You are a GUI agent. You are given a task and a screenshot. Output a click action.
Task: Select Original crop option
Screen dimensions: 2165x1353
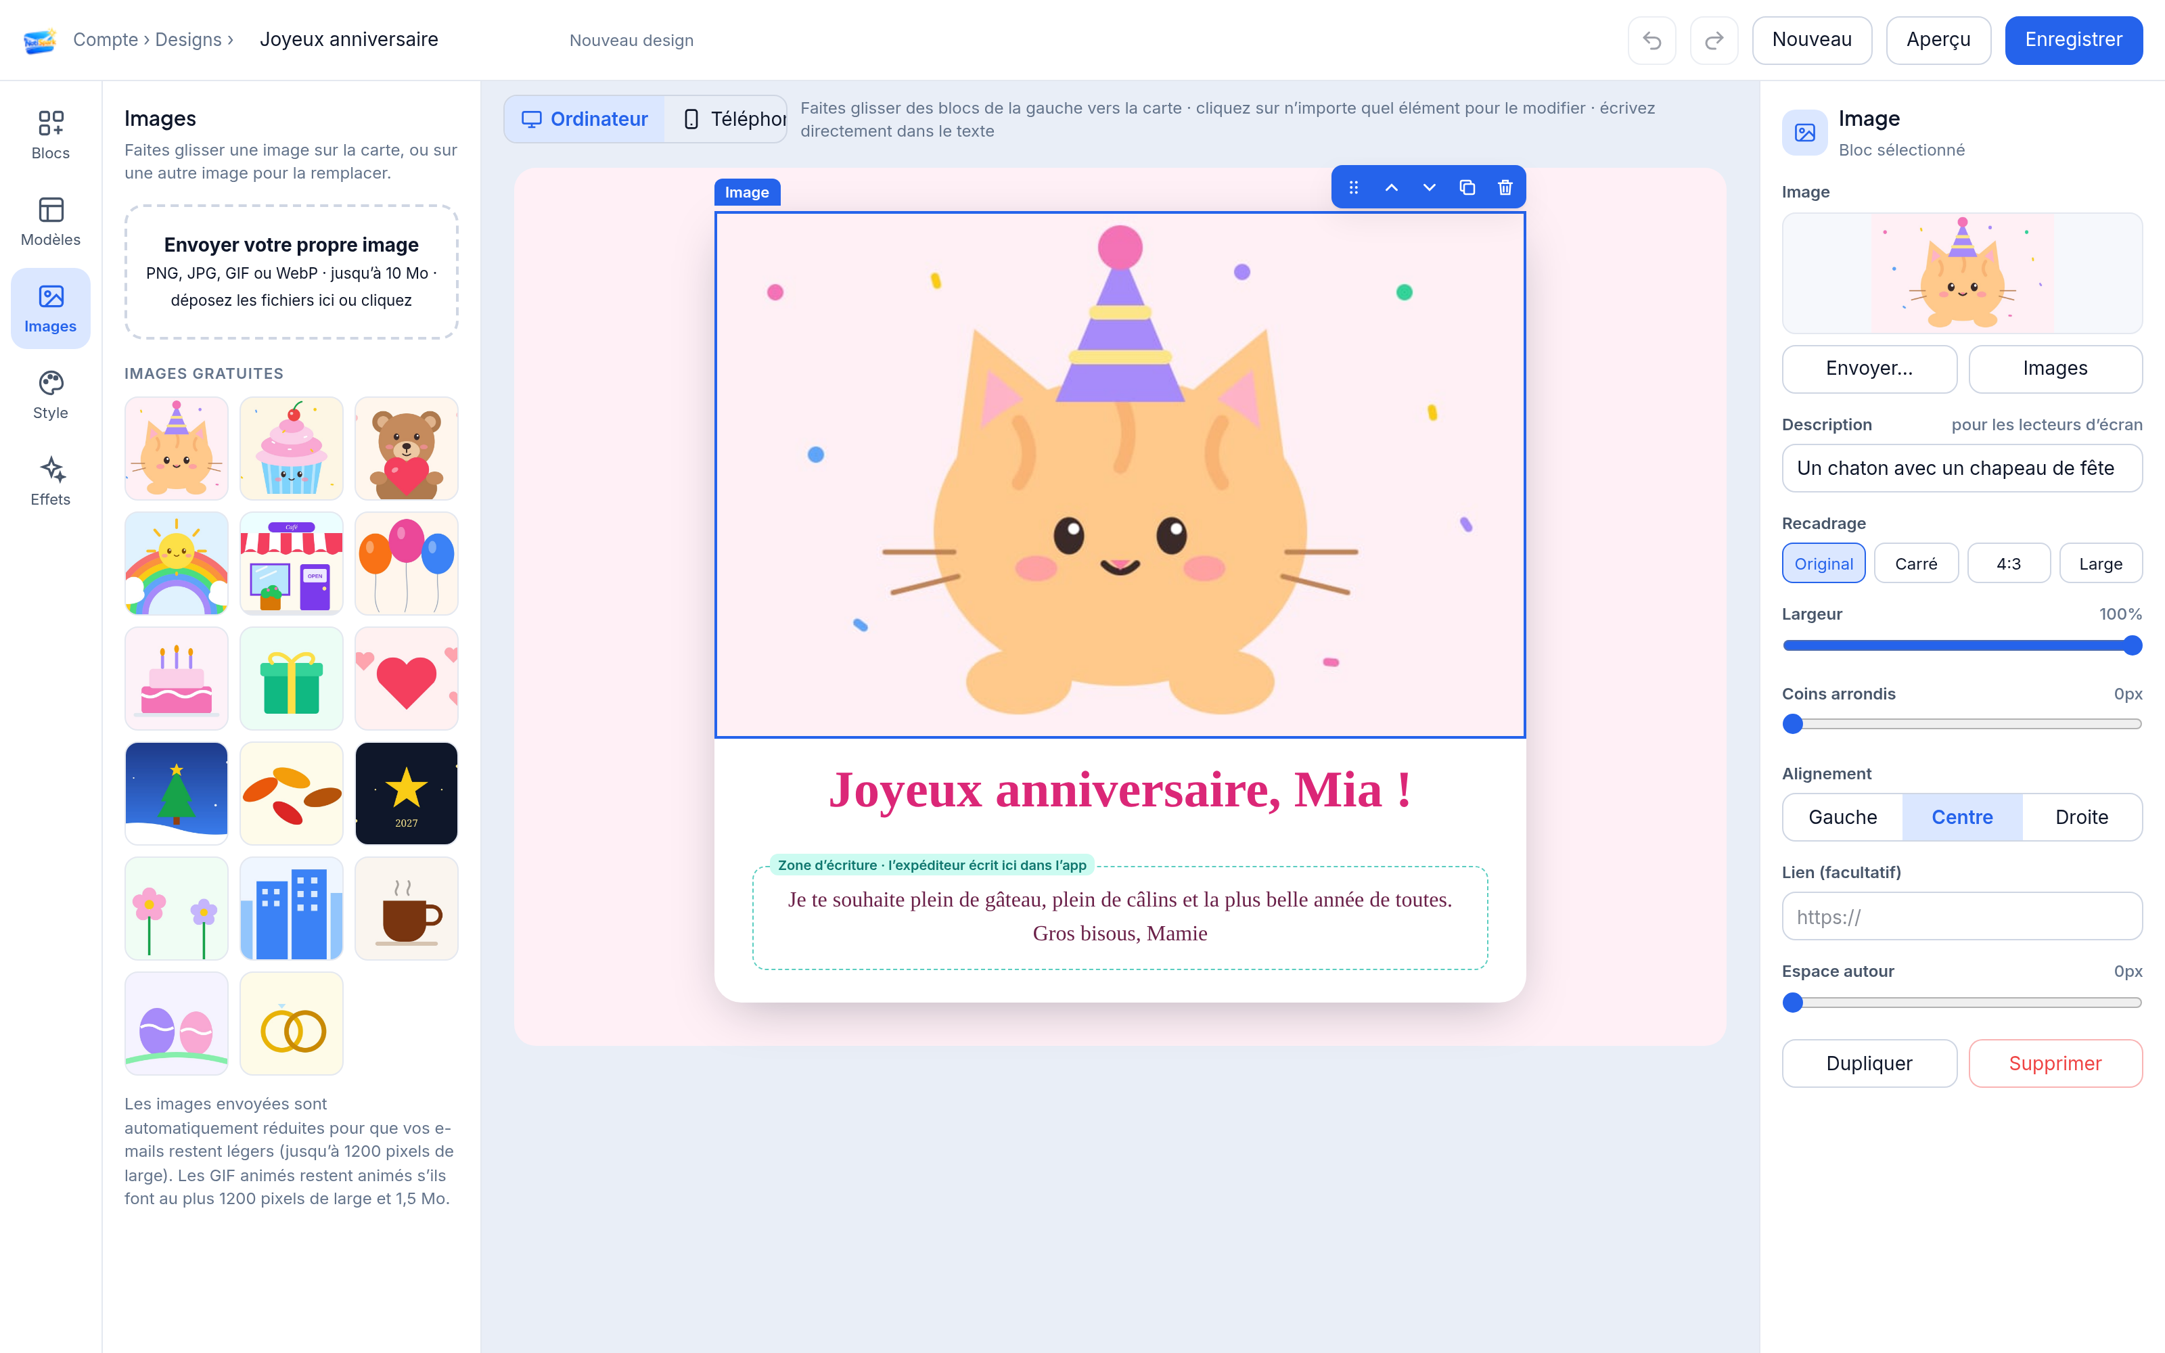(1823, 564)
